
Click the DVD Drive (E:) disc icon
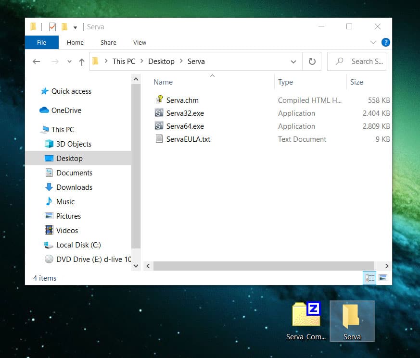point(49,259)
